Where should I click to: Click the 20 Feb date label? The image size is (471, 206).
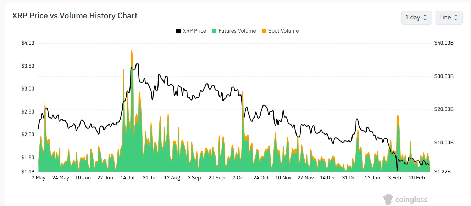pos(417,178)
